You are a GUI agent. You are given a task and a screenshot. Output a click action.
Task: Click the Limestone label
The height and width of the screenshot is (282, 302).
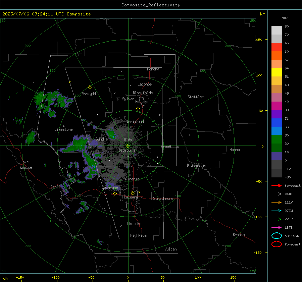(x=63, y=129)
